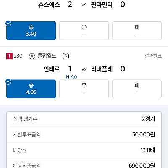Click the soccer ball sport icon
The height and width of the screenshot is (168, 168).
click(x=32, y=56)
